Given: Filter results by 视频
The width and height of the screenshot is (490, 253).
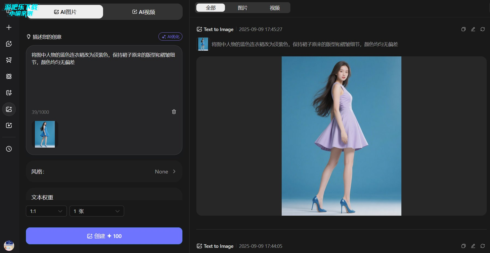Looking at the screenshot, I should click(x=275, y=8).
